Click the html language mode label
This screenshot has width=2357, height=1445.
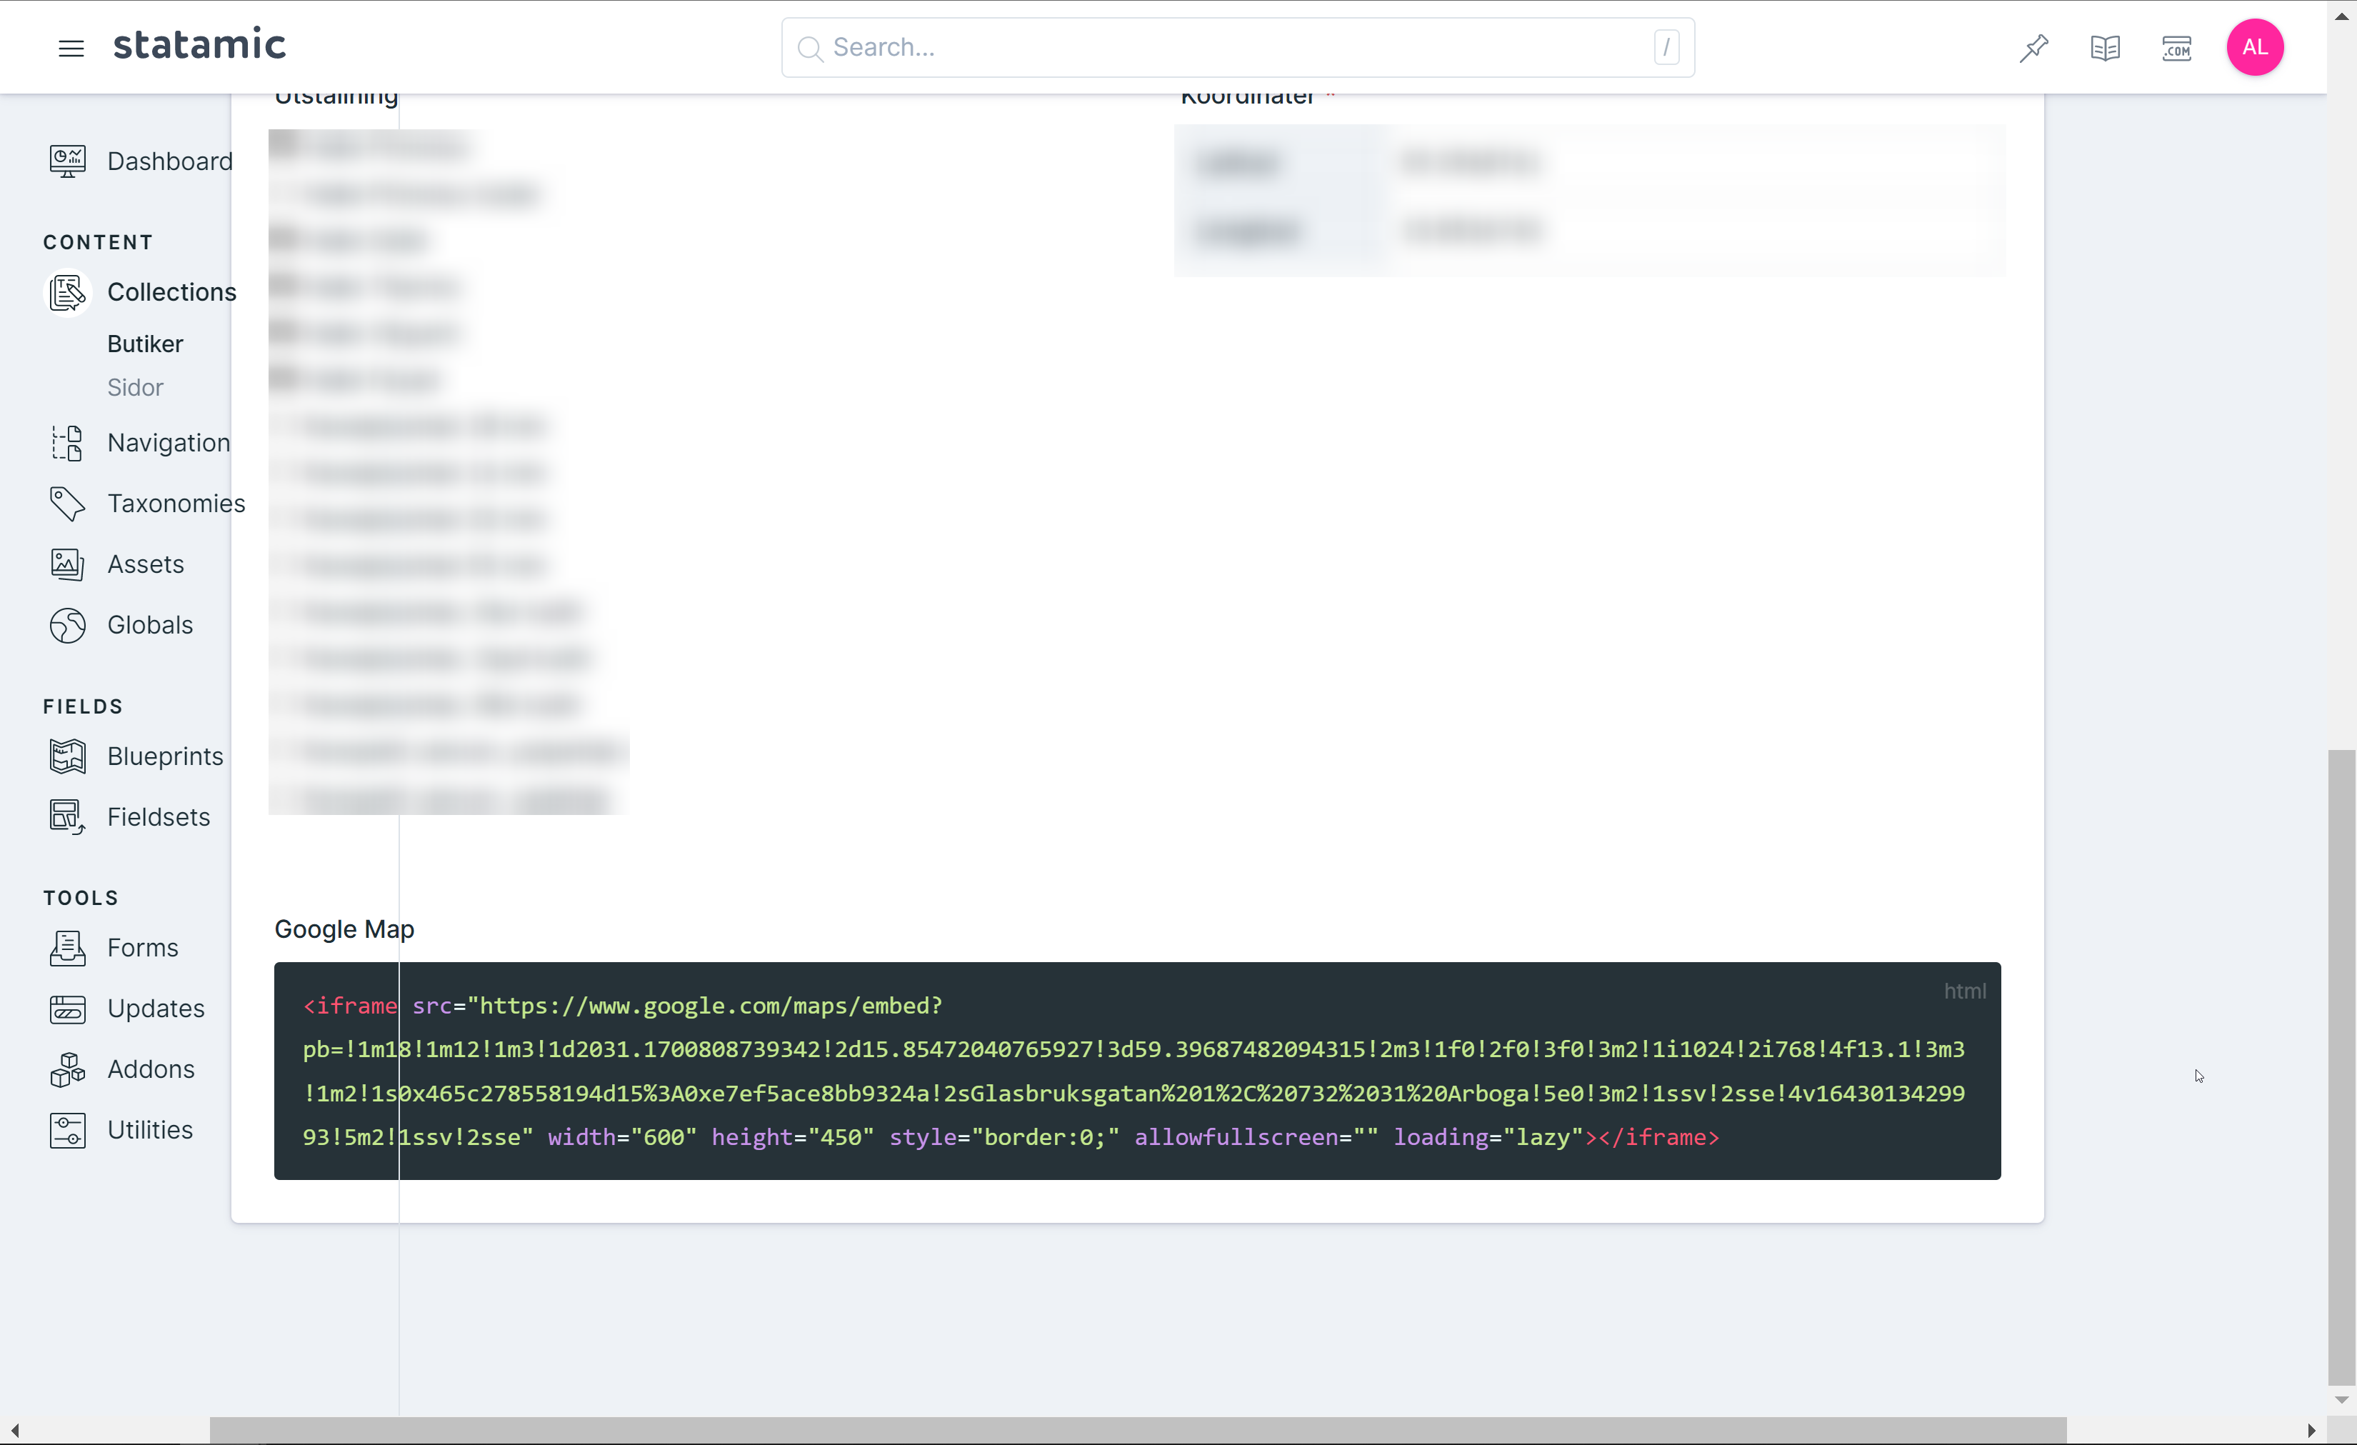[1964, 991]
